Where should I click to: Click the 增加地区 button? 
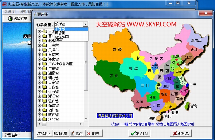[44, 133]
